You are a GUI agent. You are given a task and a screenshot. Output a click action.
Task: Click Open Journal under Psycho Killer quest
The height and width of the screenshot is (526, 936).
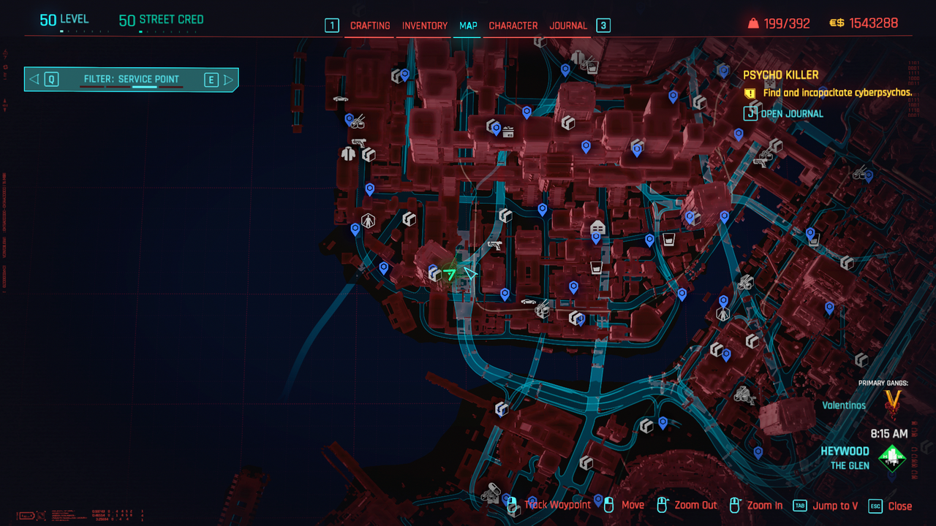pyautogui.click(x=791, y=114)
